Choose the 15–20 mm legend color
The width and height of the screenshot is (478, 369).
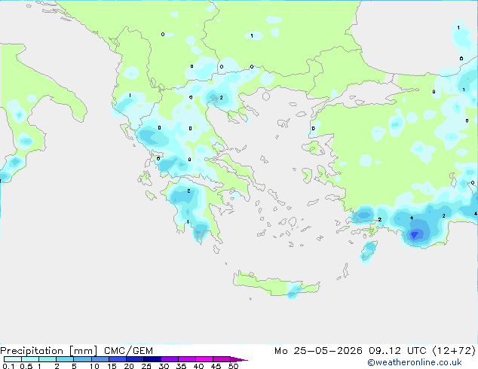click(118, 359)
